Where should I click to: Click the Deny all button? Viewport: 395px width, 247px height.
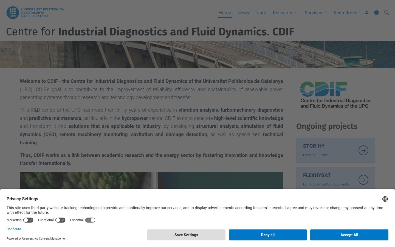(268, 235)
